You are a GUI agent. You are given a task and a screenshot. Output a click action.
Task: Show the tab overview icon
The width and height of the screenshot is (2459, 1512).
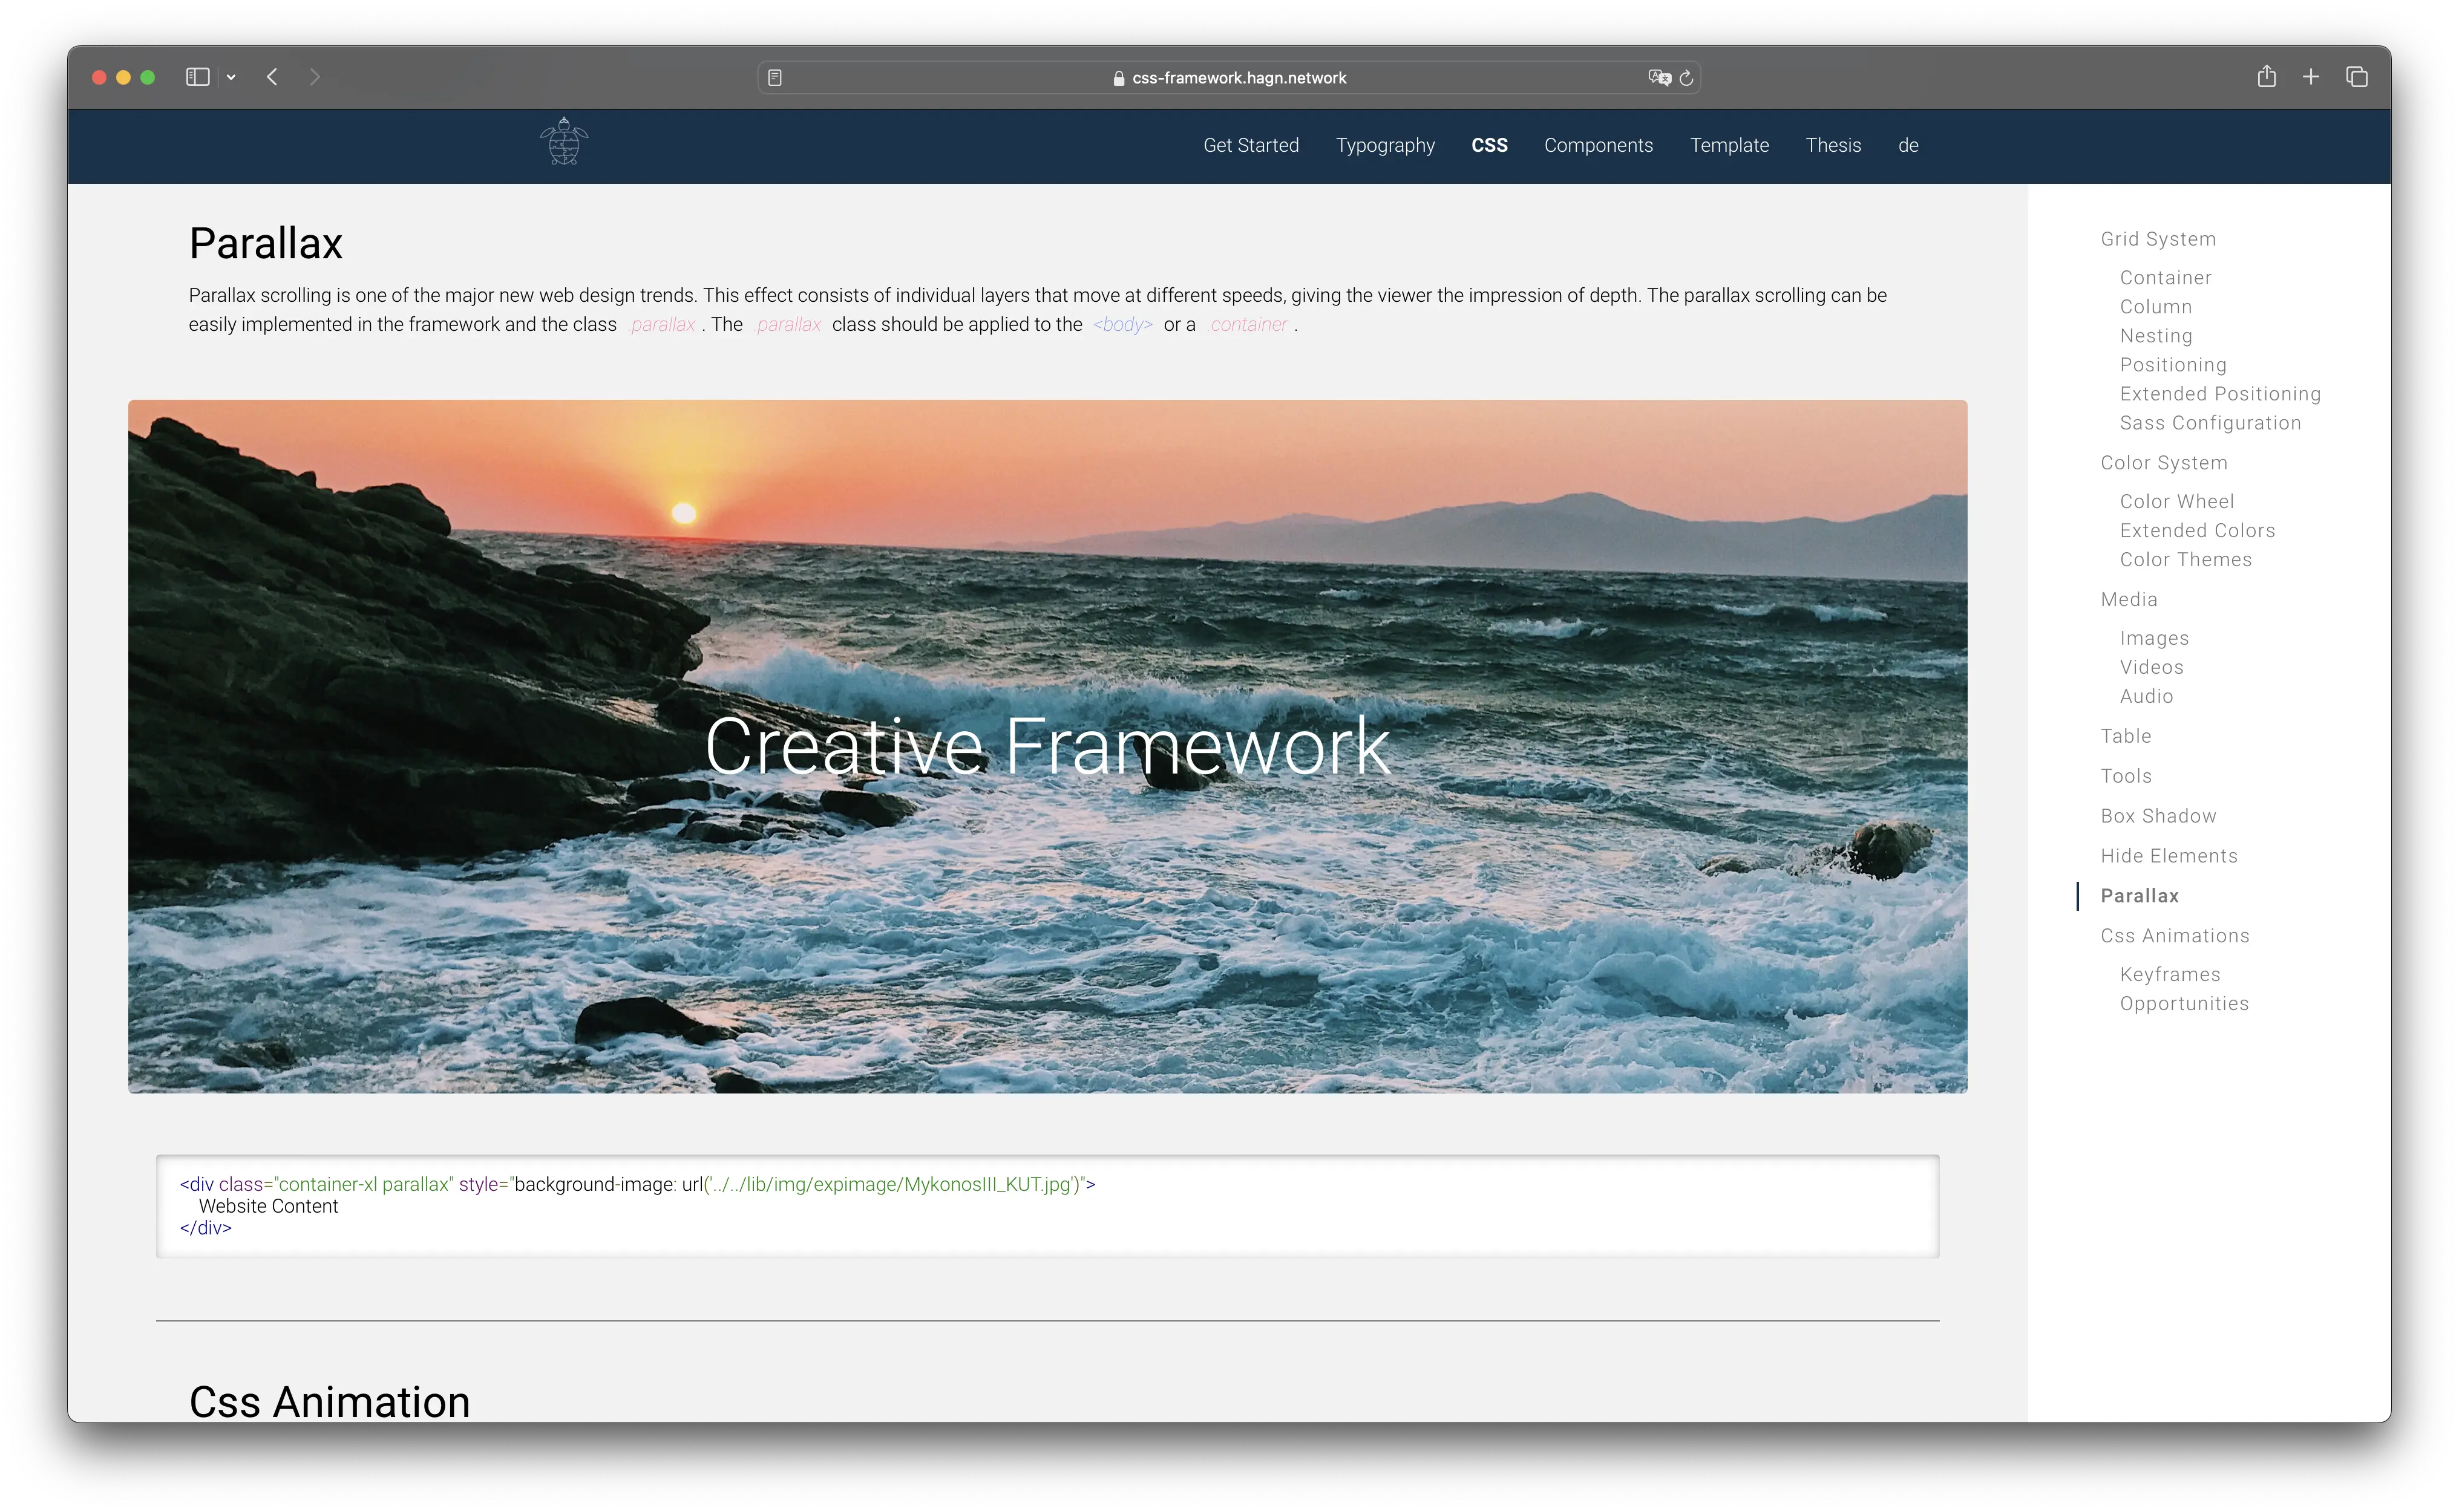point(2356,77)
